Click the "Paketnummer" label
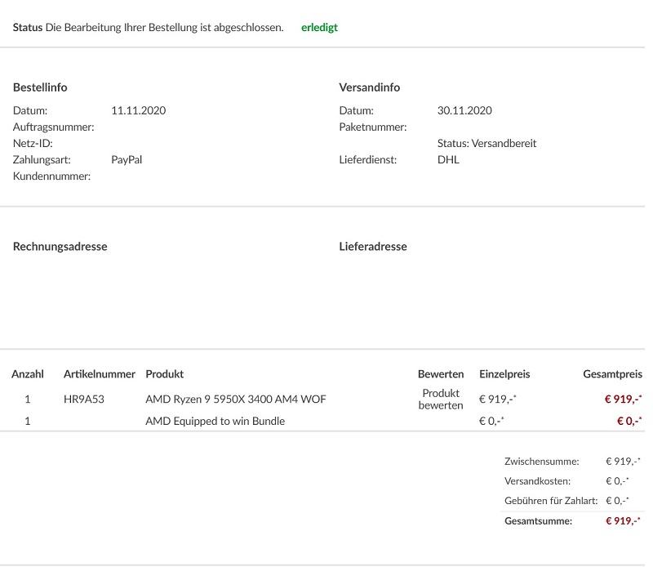The height and width of the screenshot is (567, 653). click(372, 127)
